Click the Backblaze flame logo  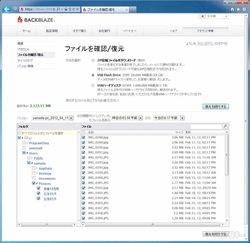[20, 20]
